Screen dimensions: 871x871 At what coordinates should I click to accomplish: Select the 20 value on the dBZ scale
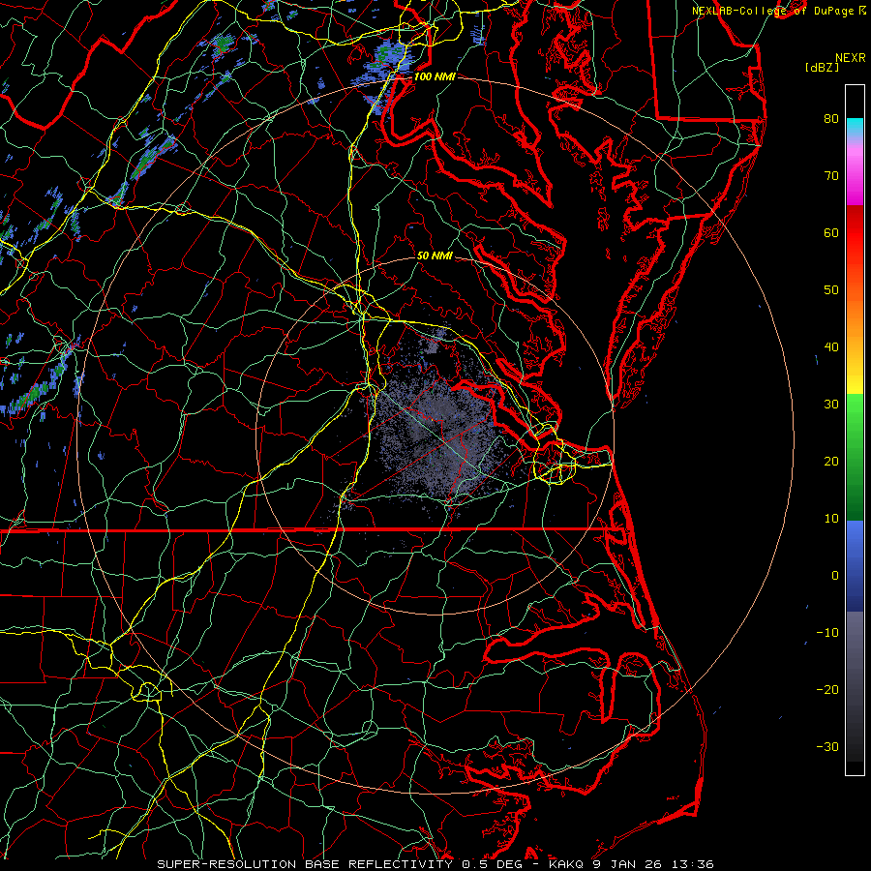pyautogui.click(x=831, y=462)
